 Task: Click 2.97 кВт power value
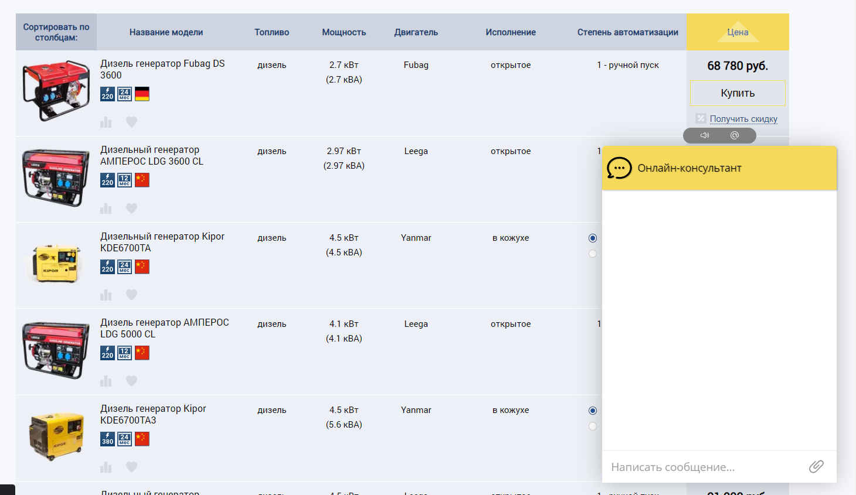[x=344, y=151]
